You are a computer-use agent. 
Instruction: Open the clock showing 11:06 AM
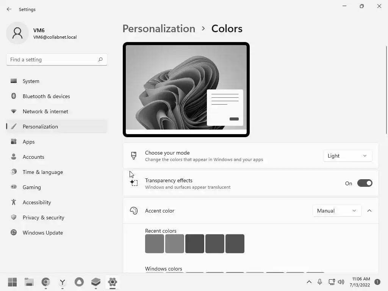pyautogui.click(x=360, y=282)
